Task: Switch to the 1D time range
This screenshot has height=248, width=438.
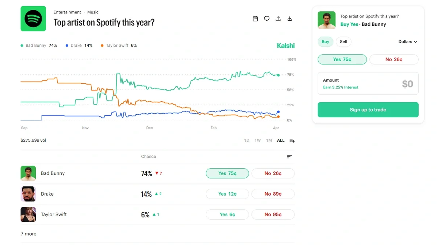Action: click(x=246, y=140)
